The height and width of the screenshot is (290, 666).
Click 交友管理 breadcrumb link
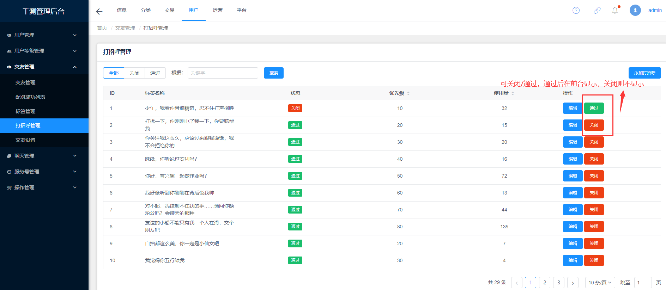pyautogui.click(x=125, y=28)
